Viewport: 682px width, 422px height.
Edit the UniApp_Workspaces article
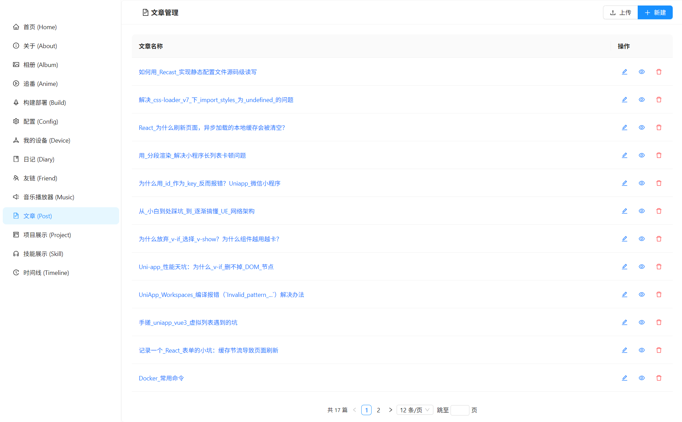[624, 295]
